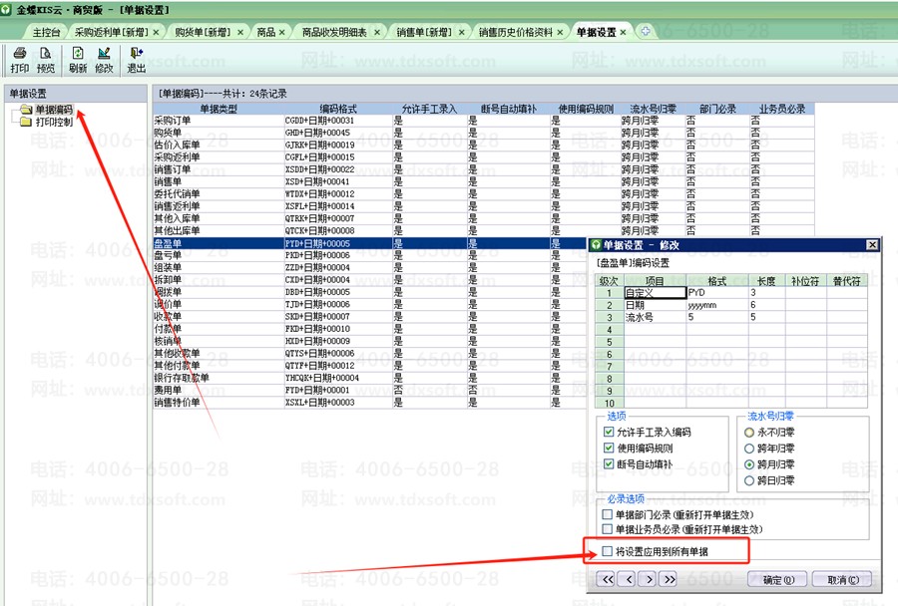Check 单据部门必录 option
Viewport: 898px width, 606px height.
click(x=608, y=514)
